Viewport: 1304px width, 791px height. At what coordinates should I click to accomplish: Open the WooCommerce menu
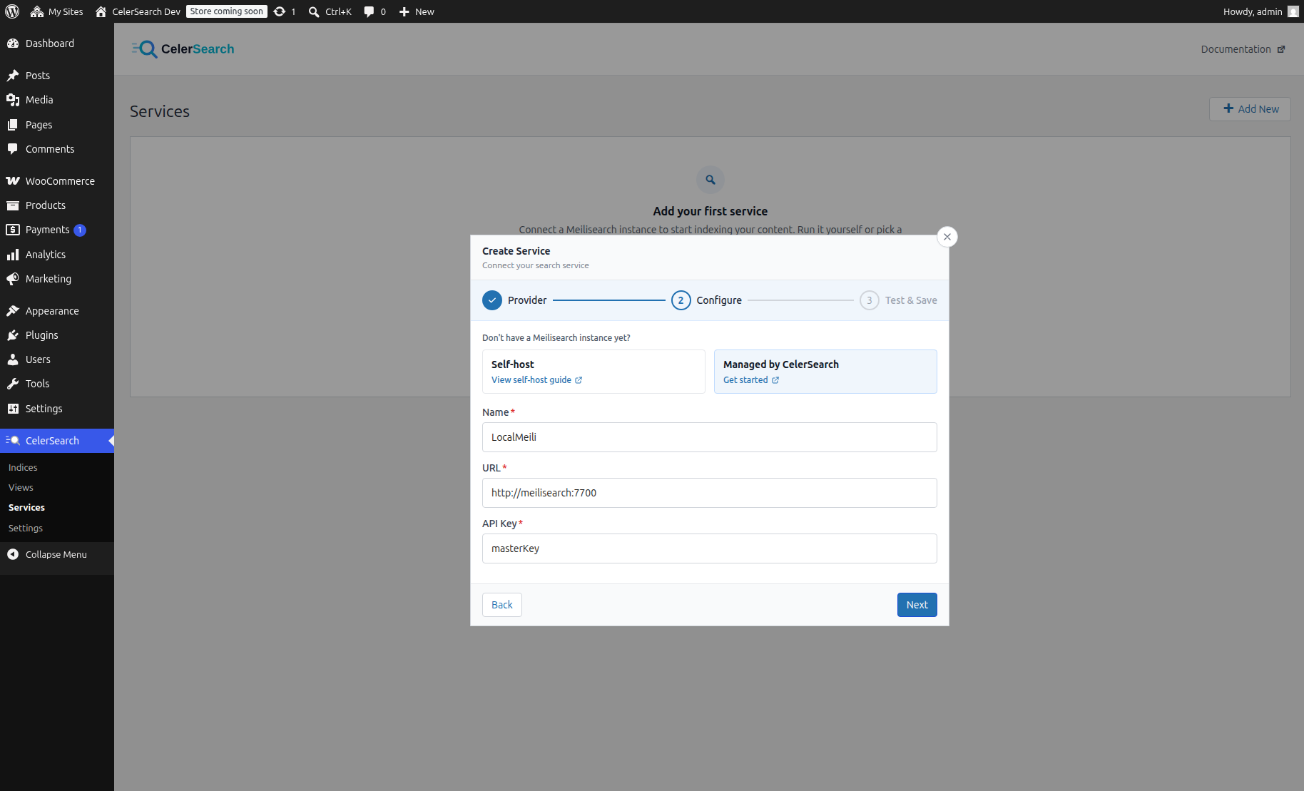57,181
